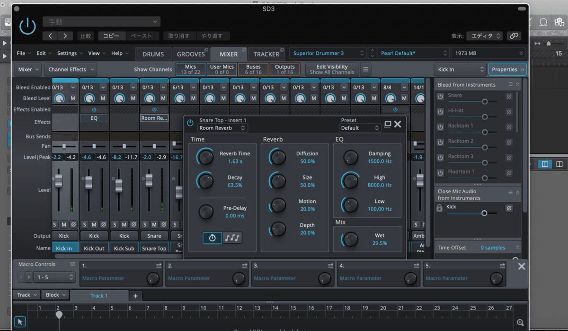
Task: Select the stopwatch time mode icon
Action: 212,238
